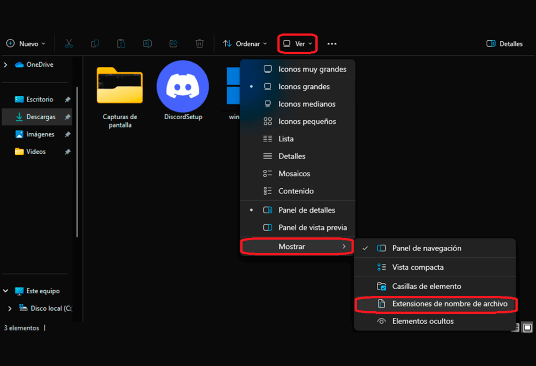Choose Iconos medianos view

pos(298,104)
